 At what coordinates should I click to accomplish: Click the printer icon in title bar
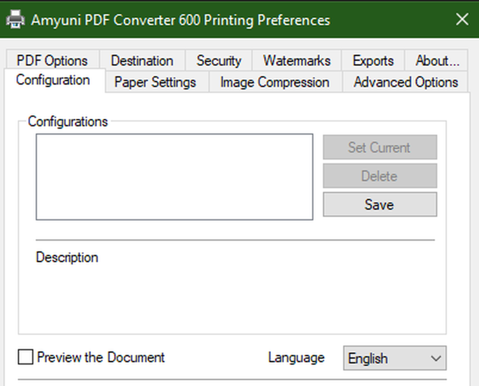pos(15,20)
